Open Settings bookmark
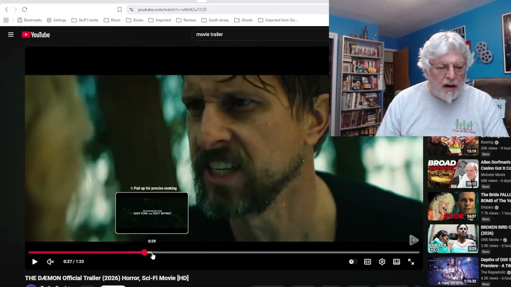The height and width of the screenshot is (287, 511). [56, 20]
